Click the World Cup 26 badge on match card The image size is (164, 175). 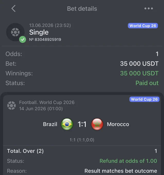(x=144, y=99)
